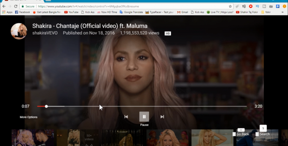This screenshot has height=146, width=288.
Task: Open the Apps bookmarks shortcut
Action: coord(7,12)
